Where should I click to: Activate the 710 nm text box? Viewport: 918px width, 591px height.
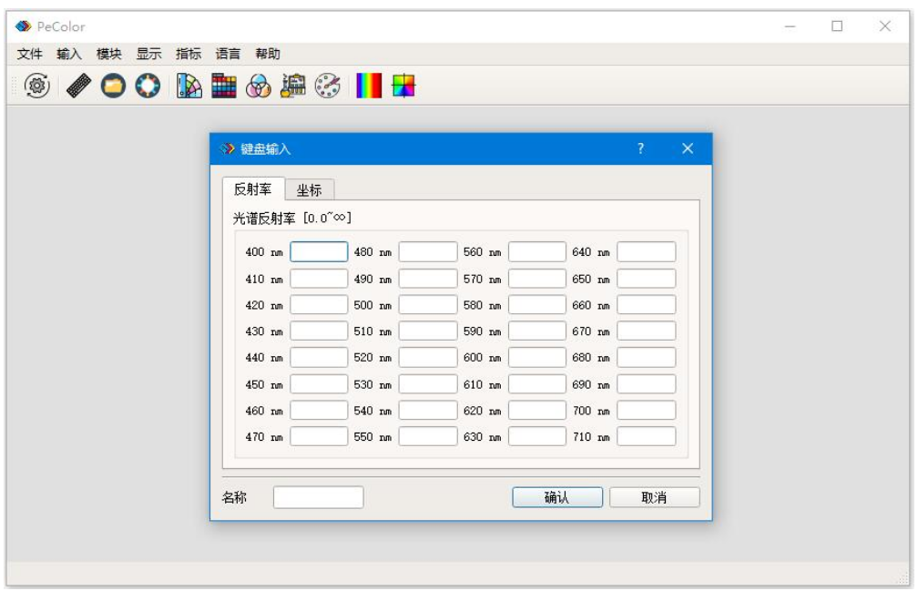click(x=647, y=436)
